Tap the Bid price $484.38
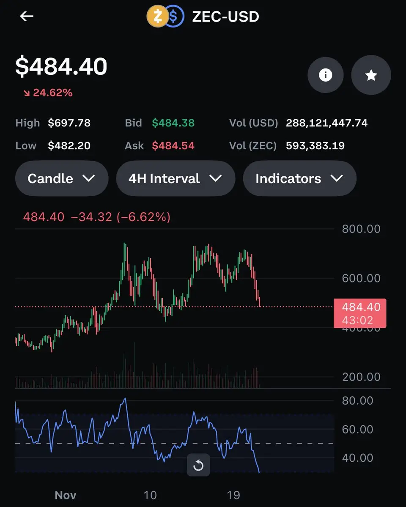The image size is (406, 507). point(173,123)
